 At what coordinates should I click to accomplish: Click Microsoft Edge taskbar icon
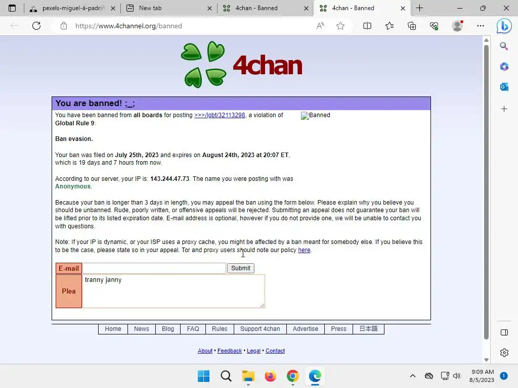[x=315, y=376]
